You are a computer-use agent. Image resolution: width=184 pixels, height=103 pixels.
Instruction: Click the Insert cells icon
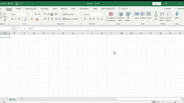pyautogui.click(x=137, y=14)
